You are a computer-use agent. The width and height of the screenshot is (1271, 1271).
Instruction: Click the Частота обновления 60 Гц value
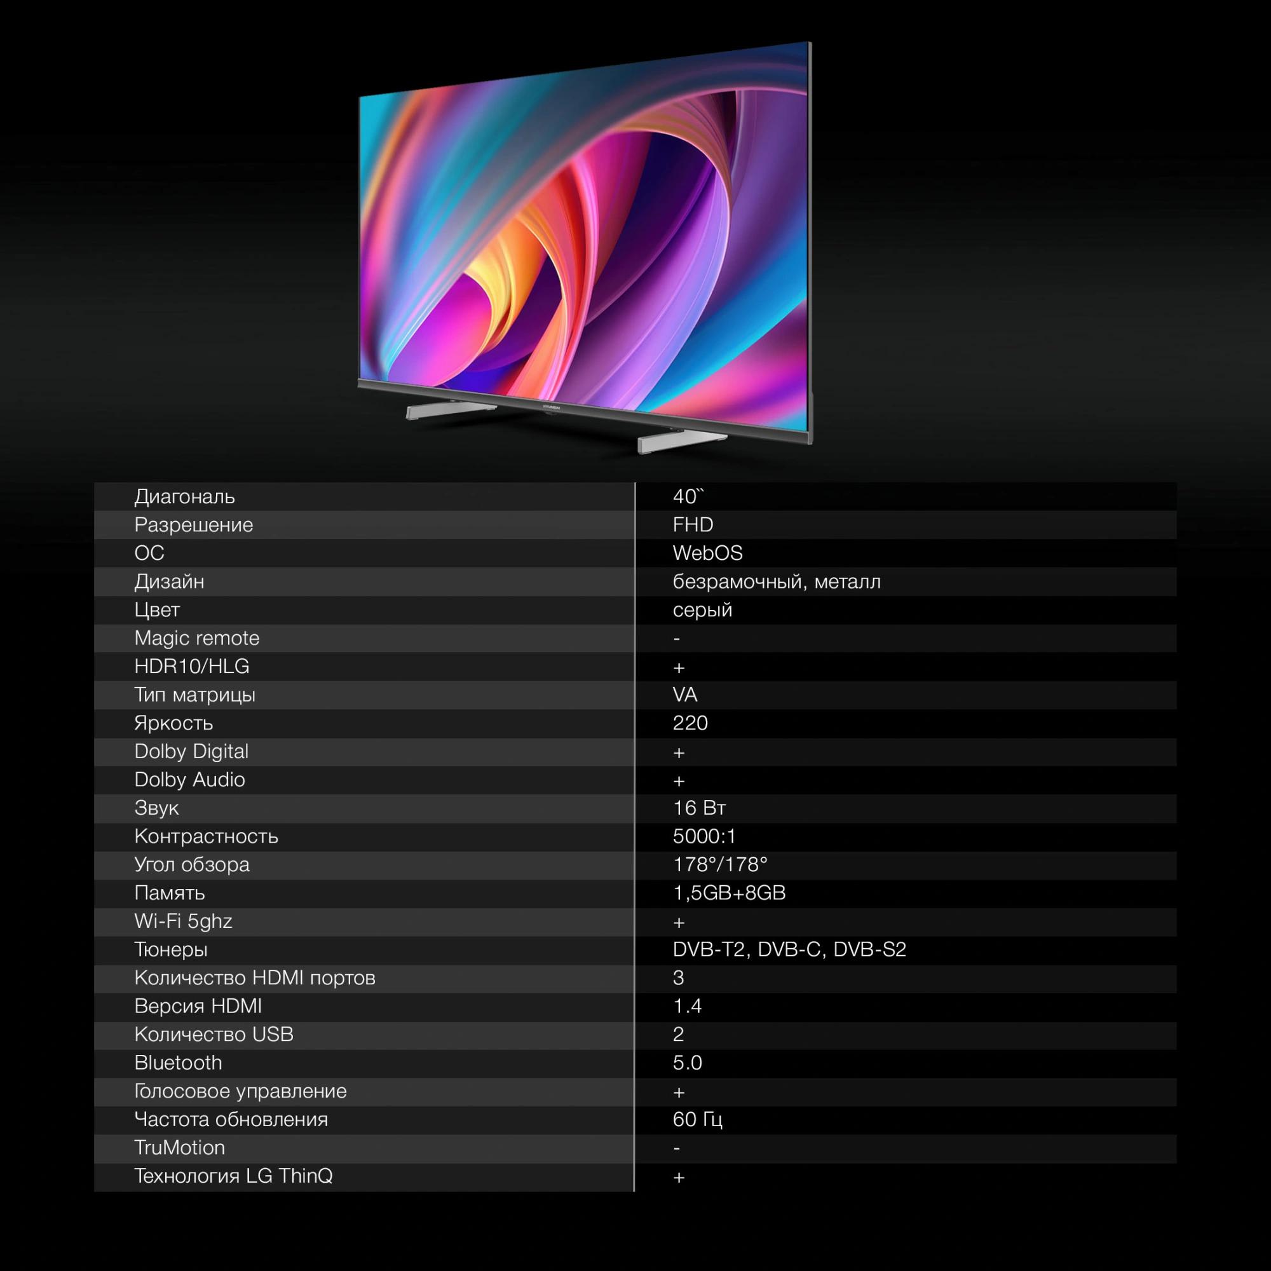tap(697, 1120)
